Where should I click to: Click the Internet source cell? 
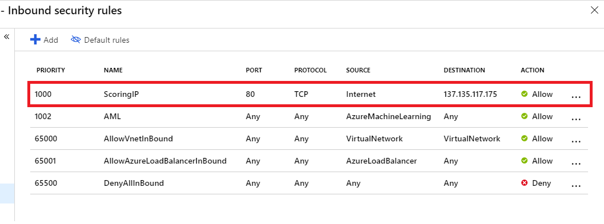pyautogui.click(x=360, y=94)
